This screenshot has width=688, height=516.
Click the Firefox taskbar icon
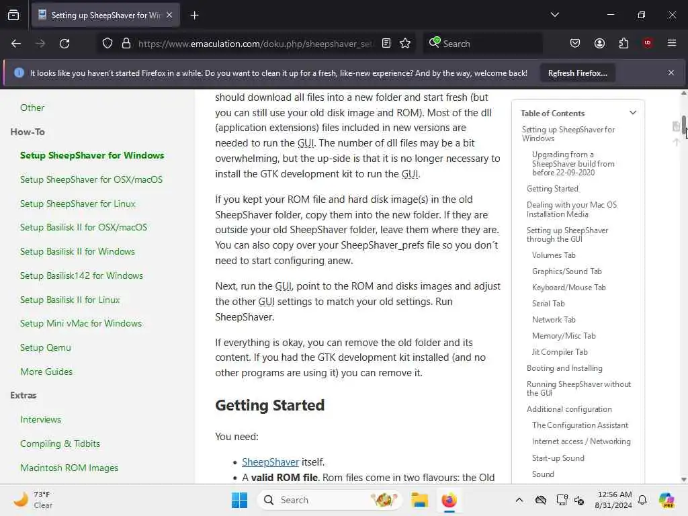pos(449,500)
